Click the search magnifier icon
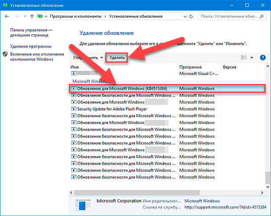The width and height of the screenshot is (271, 216). coord(262,16)
